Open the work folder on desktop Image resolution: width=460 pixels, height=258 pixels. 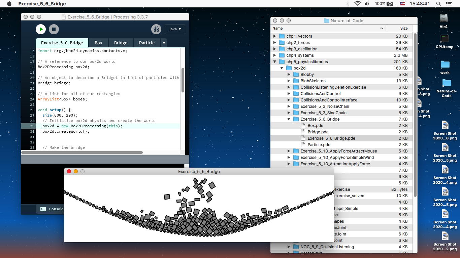coord(445,64)
